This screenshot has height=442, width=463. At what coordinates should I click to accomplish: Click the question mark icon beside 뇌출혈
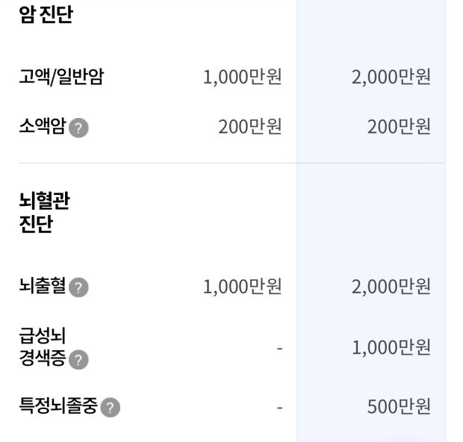pyautogui.click(x=78, y=287)
